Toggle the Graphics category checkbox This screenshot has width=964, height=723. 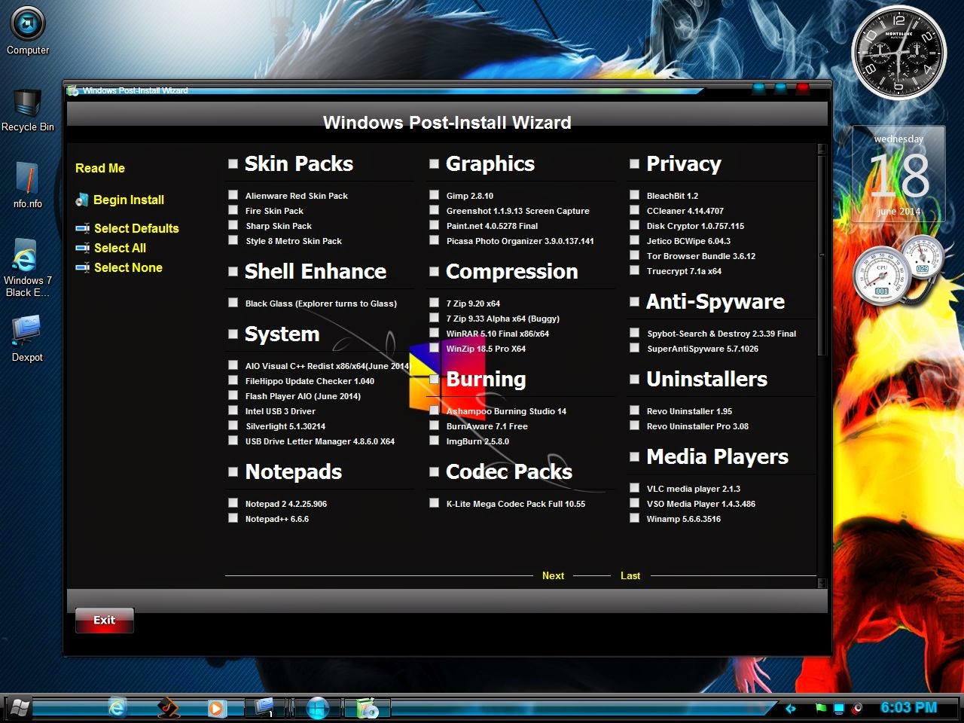435,163
